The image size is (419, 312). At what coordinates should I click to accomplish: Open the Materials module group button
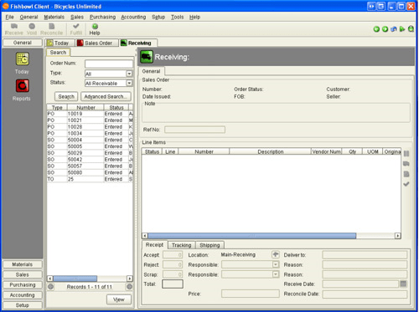coord(23,264)
